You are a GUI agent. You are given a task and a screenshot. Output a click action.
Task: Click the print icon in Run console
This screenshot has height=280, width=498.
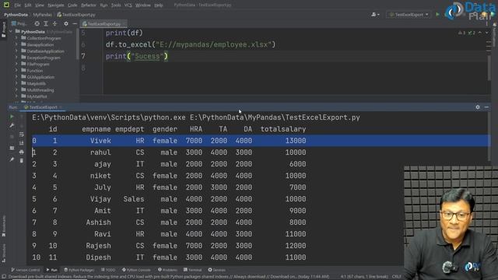(x=21, y=152)
